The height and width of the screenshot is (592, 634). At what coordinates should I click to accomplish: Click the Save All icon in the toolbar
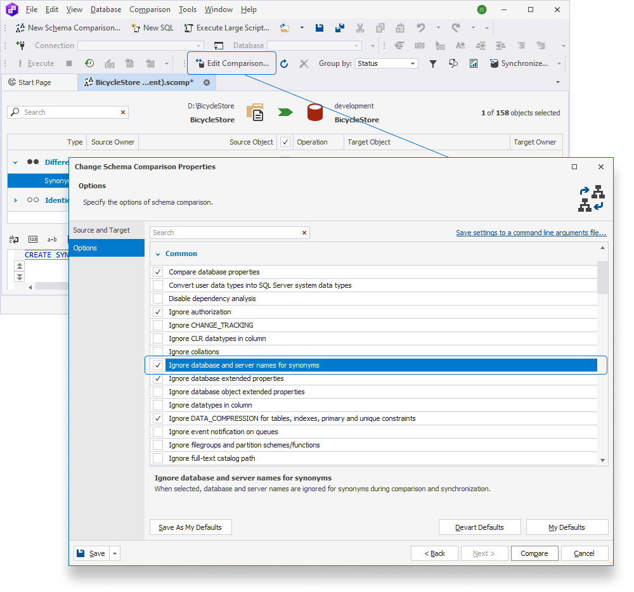click(x=340, y=28)
